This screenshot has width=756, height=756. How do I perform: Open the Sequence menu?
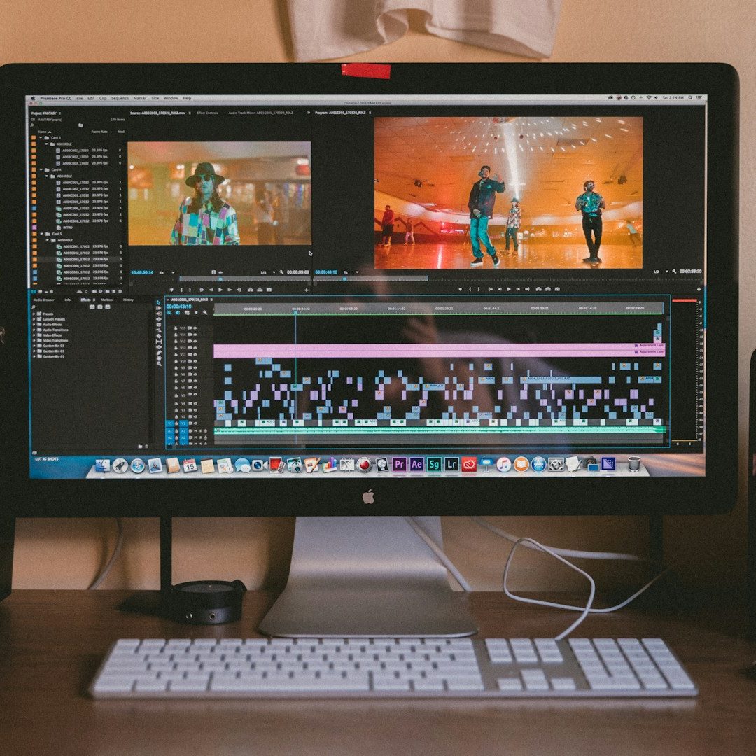[x=120, y=99]
